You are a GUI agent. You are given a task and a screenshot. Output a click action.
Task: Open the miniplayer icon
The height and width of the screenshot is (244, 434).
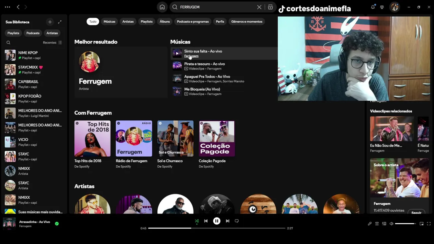421,224
